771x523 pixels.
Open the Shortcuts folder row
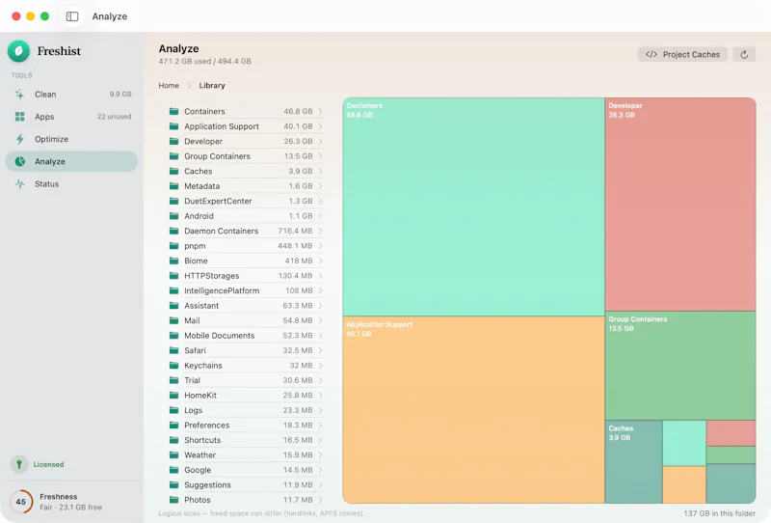245,440
